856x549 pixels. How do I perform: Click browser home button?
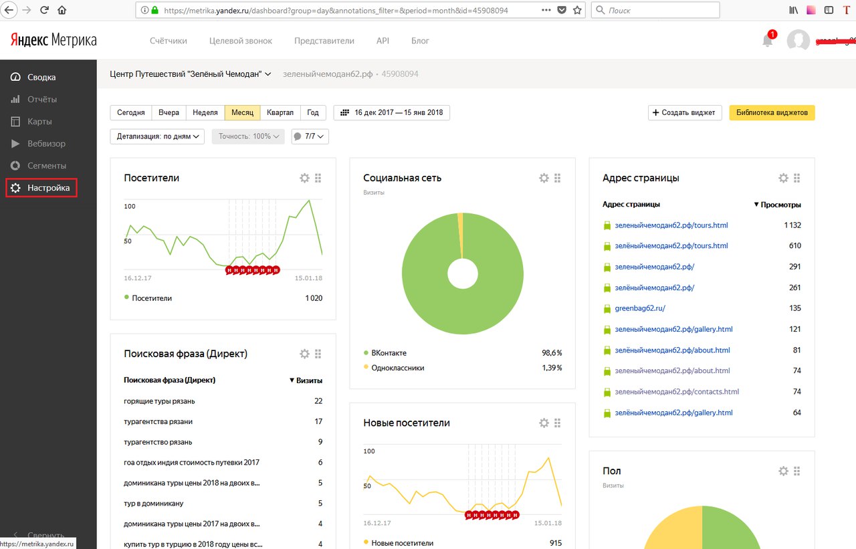(62, 10)
